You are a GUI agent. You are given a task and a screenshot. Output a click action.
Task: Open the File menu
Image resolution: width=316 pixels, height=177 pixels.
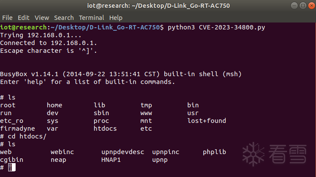pos(7,18)
